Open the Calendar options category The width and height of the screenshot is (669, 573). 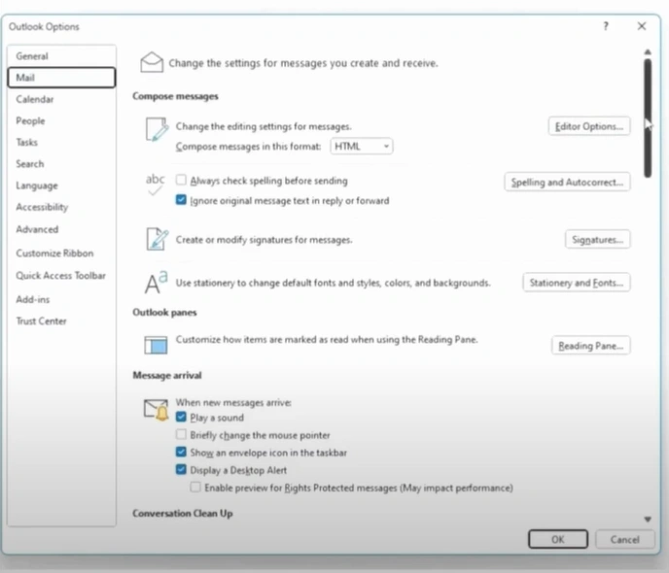coord(61,99)
